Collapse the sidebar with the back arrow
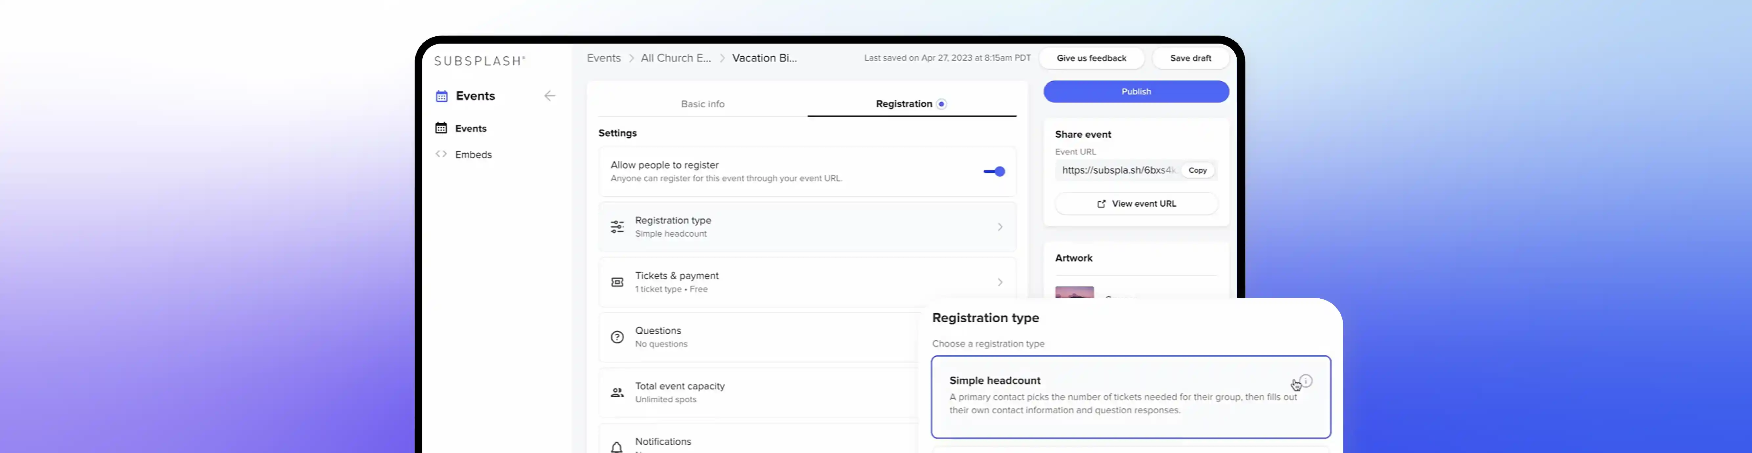This screenshot has width=1752, height=453. coord(550,96)
